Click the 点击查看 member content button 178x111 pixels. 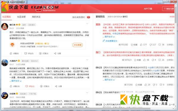click(x=78, y=45)
